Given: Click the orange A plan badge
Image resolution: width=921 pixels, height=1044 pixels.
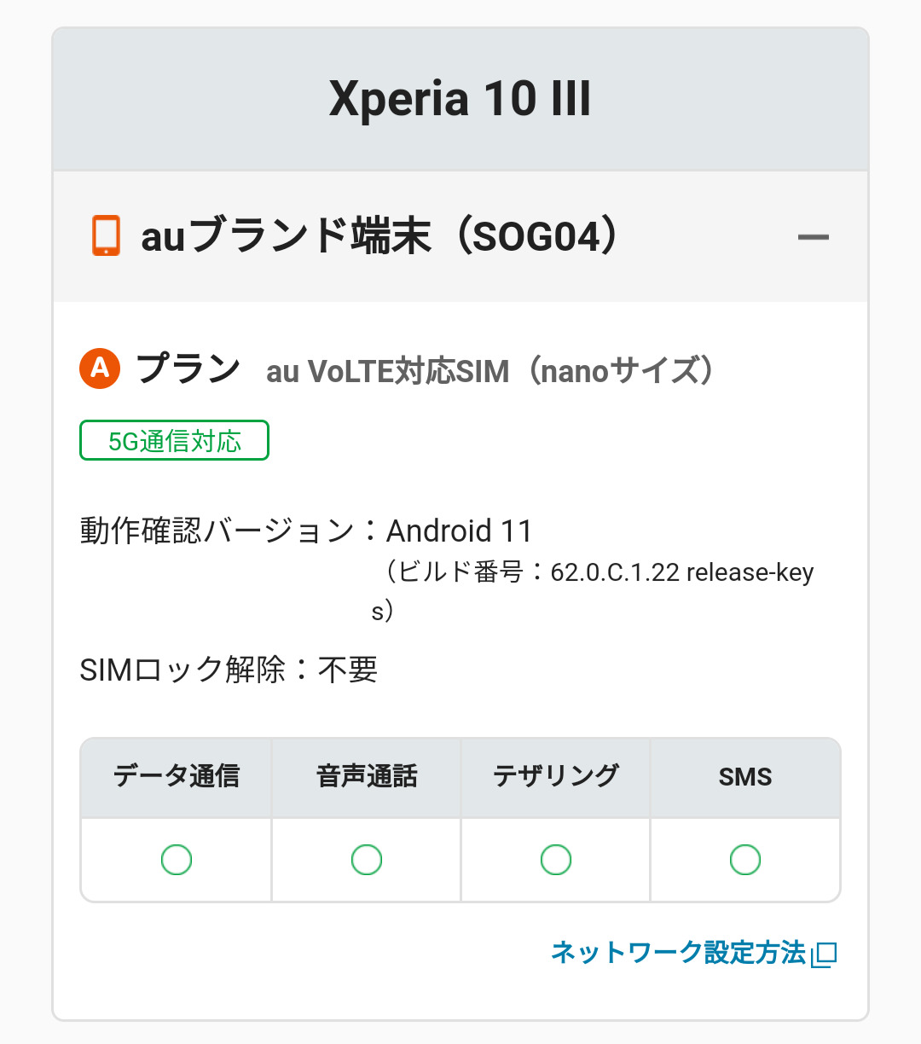Looking at the screenshot, I should point(100,368).
